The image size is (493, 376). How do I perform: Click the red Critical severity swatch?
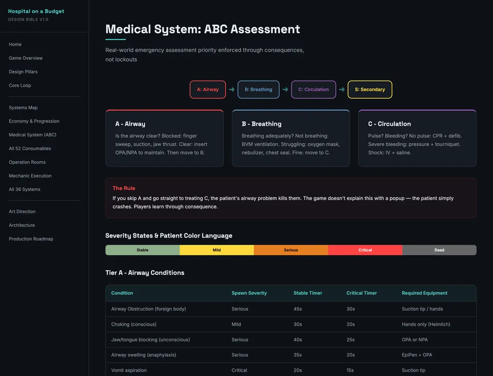click(365, 250)
